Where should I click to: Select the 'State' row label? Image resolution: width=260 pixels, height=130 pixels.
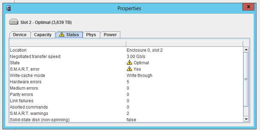15,63
